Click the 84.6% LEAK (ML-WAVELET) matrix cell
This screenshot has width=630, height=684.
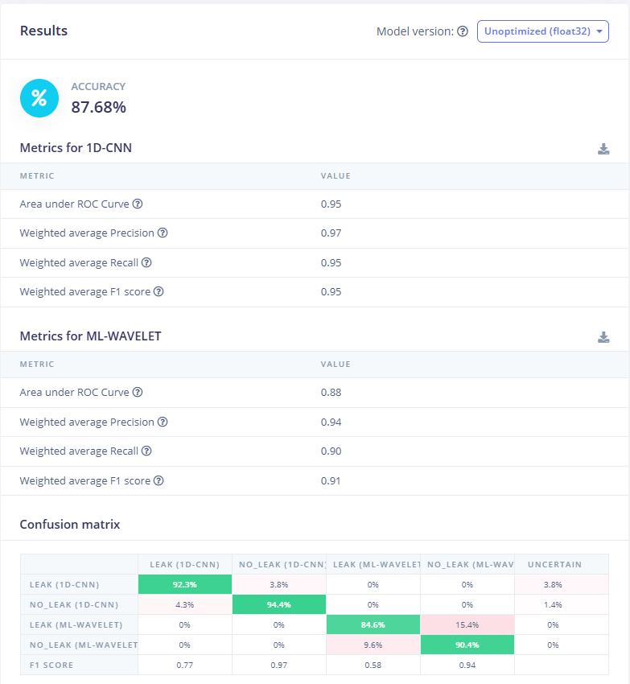(x=373, y=624)
